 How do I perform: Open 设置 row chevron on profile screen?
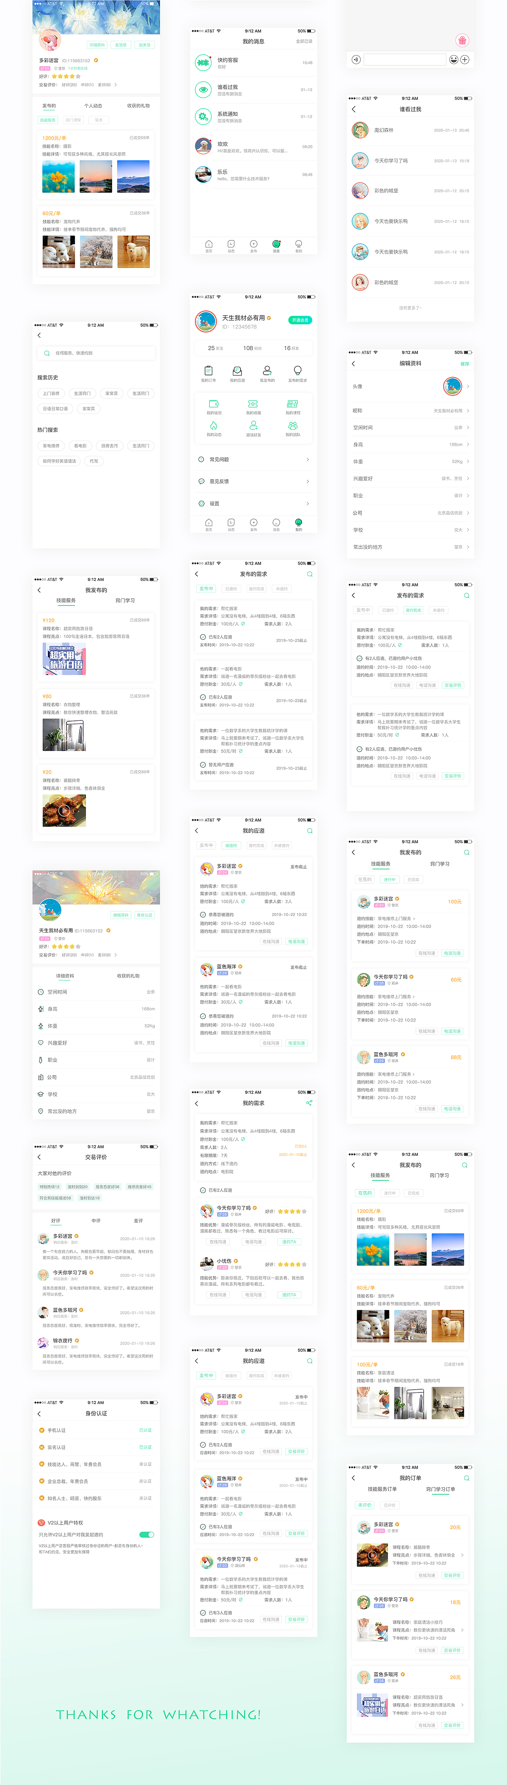[307, 504]
